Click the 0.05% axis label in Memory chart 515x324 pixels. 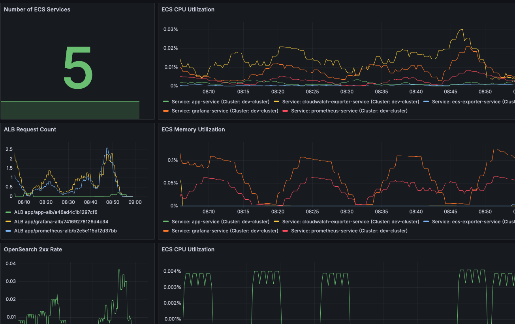[171, 183]
